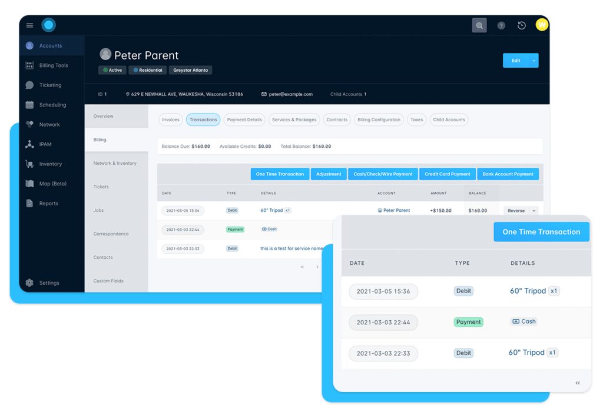Open the help question mark icon
This screenshot has height=415, width=603.
[x=501, y=26]
